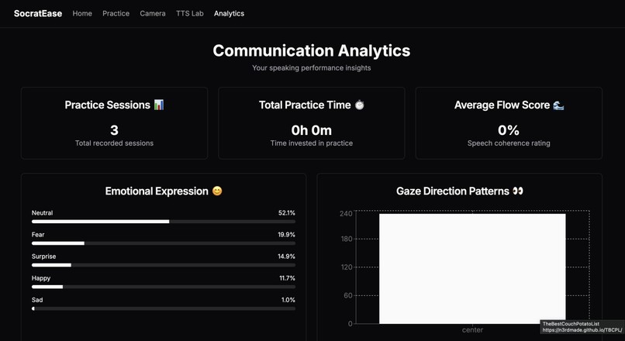Image resolution: width=625 pixels, height=341 pixels.
Task: Click the SocratEase logo
Action: (38, 13)
